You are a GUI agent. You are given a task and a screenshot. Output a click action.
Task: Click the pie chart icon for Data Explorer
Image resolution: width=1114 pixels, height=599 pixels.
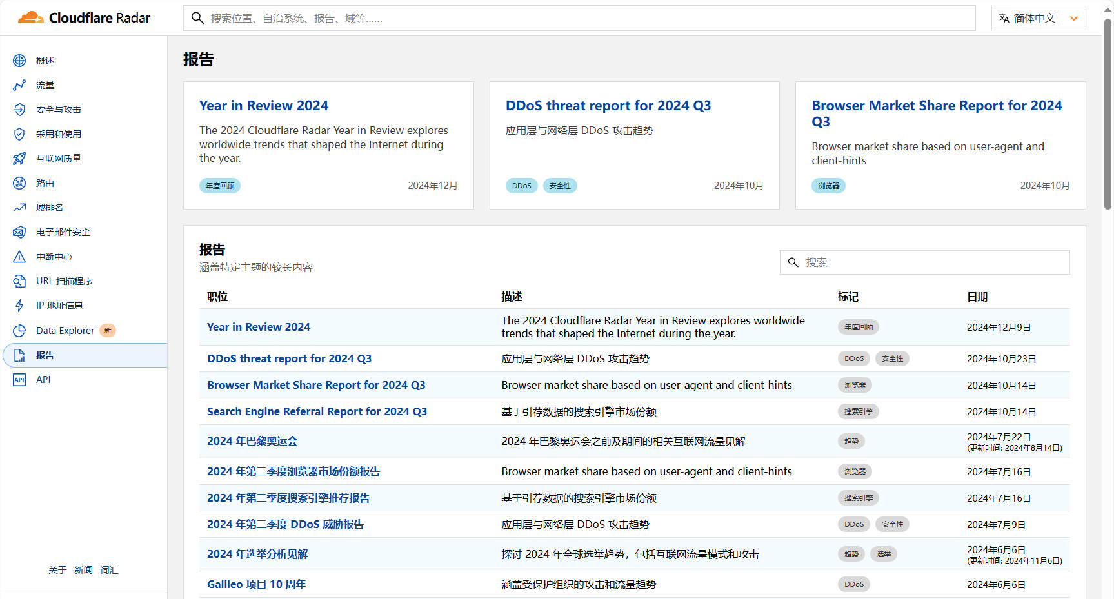pos(19,331)
